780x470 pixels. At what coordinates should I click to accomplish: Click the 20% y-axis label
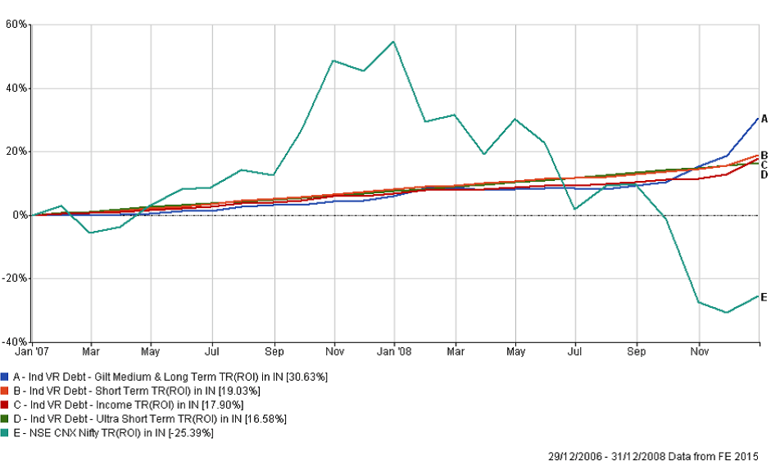click(17, 151)
